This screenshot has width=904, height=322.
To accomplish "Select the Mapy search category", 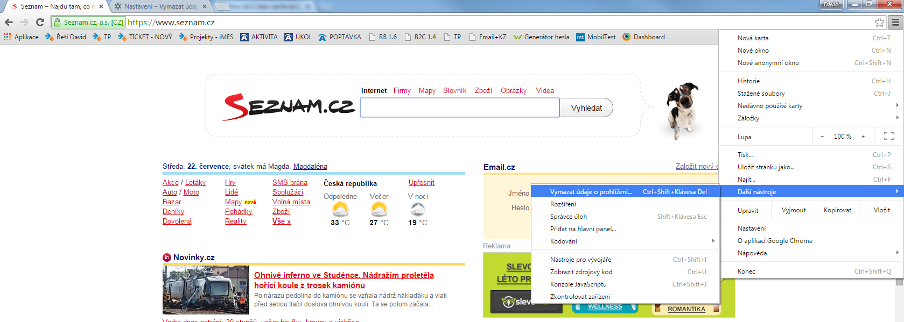I will click(x=427, y=90).
